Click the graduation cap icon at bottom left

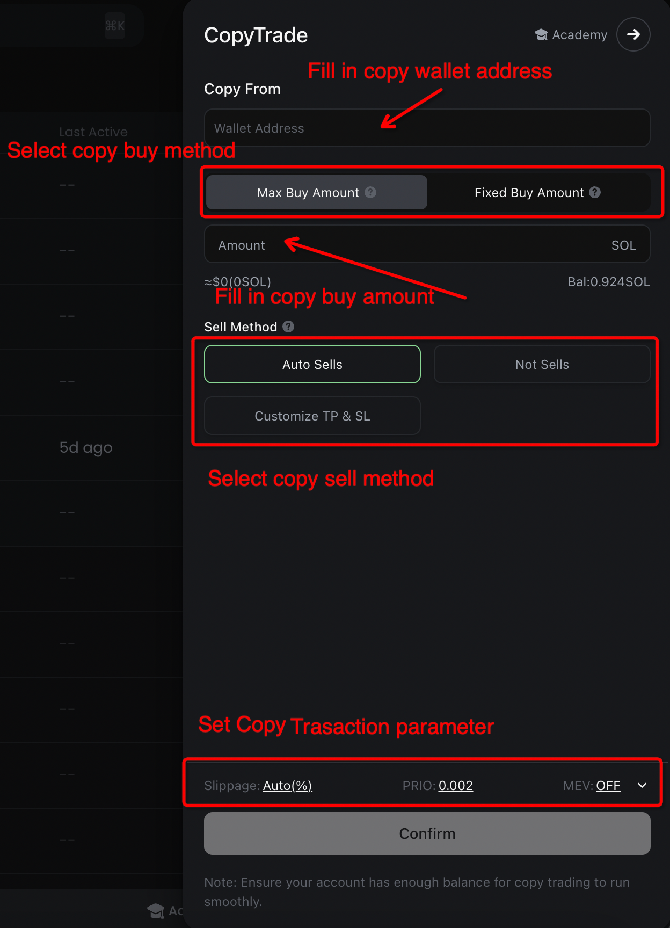pyautogui.click(x=156, y=911)
